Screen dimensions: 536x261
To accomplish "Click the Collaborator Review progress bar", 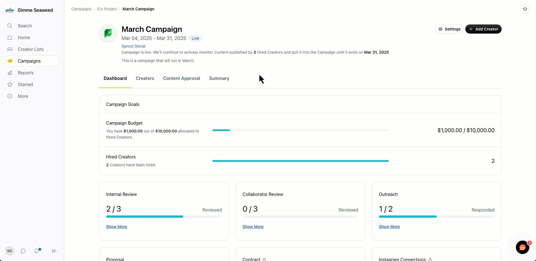I will coord(300,217).
